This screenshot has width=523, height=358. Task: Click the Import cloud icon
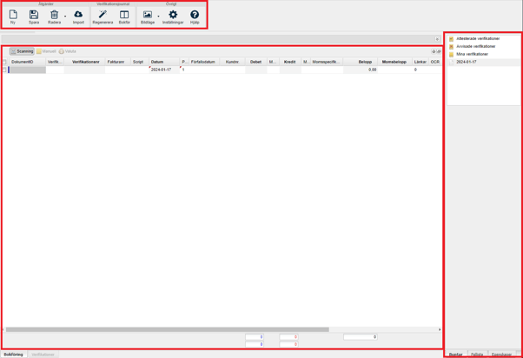click(x=78, y=16)
